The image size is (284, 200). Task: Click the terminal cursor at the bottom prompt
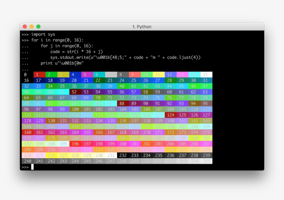point(32,166)
